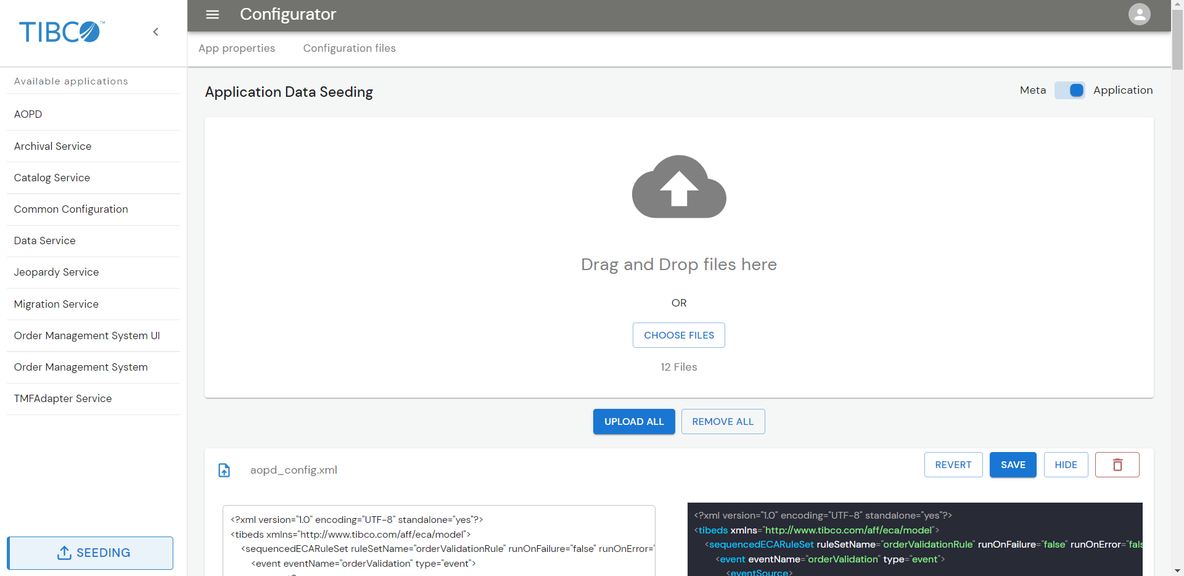
Task: Open the hamburger navigation menu
Action: 212,14
